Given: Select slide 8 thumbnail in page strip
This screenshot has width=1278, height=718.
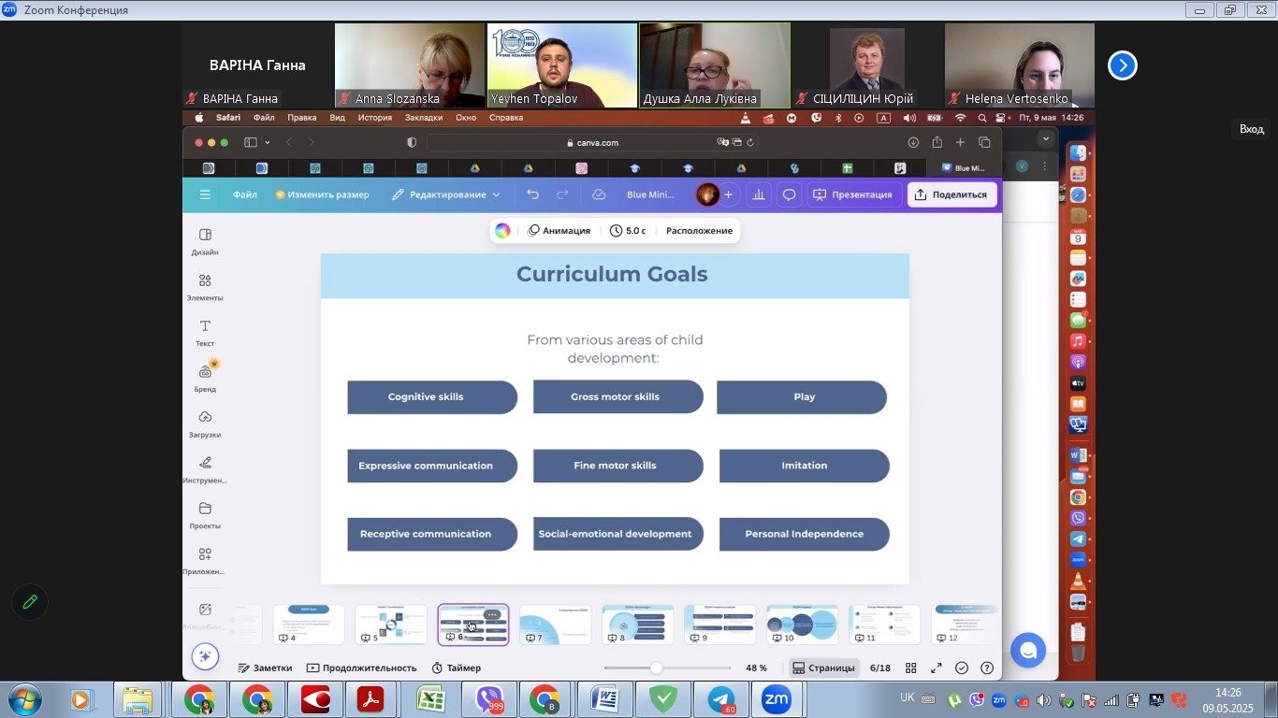Looking at the screenshot, I should pos(637,624).
